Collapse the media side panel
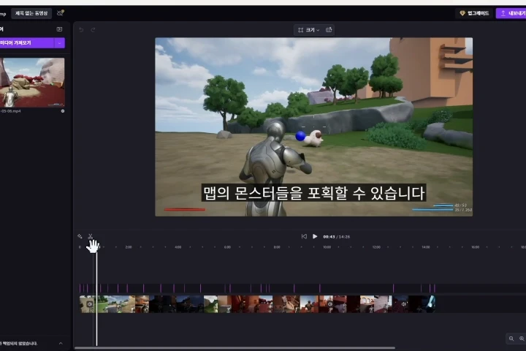 click(x=59, y=29)
